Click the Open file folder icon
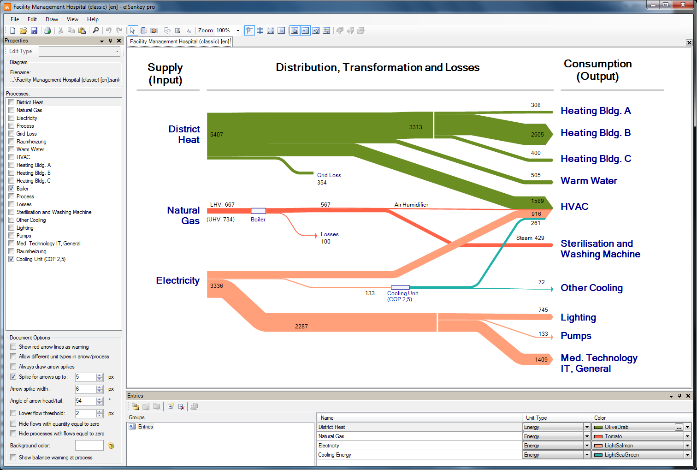The width and height of the screenshot is (697, 470). pyautogui.click(x=23, y=30)
